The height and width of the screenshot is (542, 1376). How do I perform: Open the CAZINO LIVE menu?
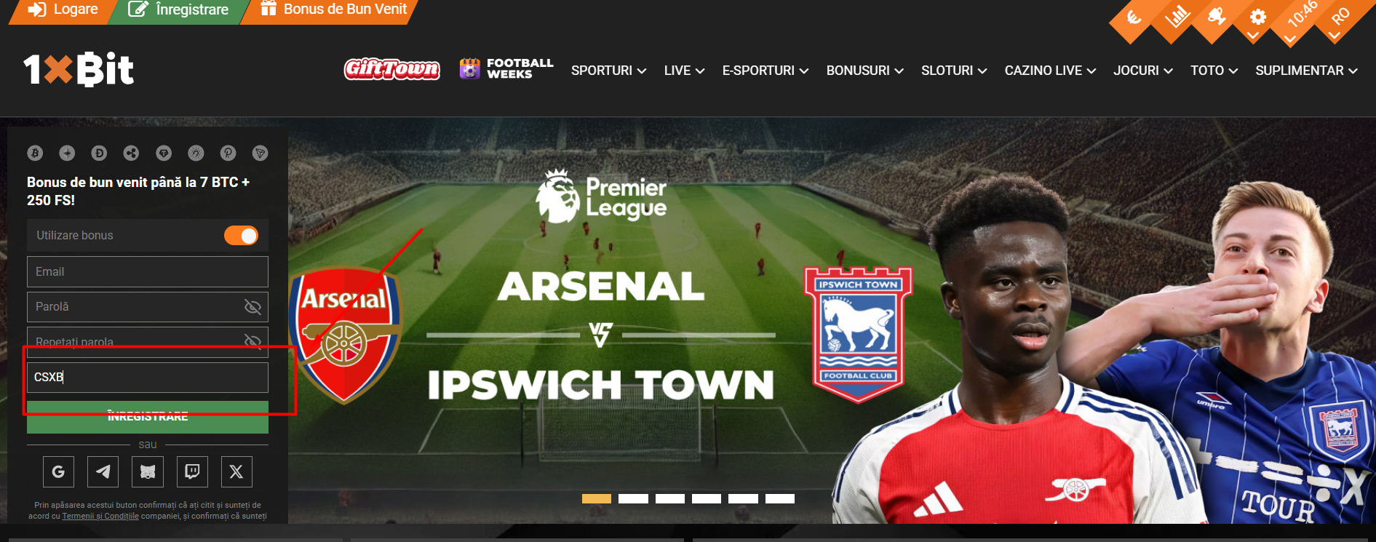pyautogui.click(x=1050, y=71)
